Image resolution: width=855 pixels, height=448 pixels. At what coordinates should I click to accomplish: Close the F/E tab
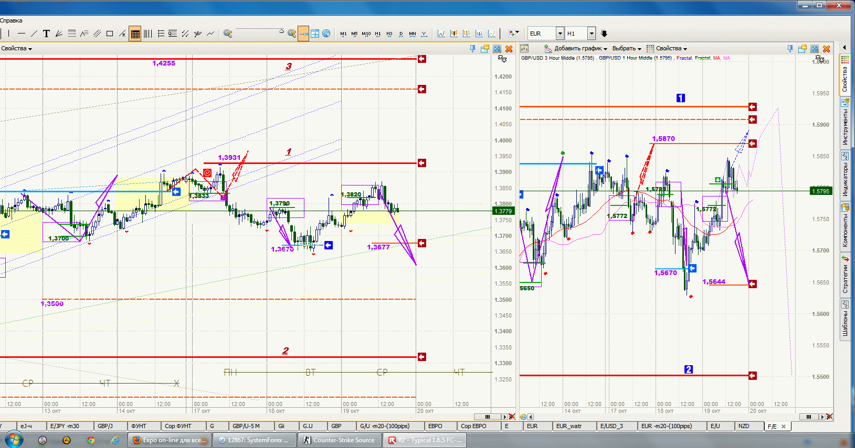784,427
